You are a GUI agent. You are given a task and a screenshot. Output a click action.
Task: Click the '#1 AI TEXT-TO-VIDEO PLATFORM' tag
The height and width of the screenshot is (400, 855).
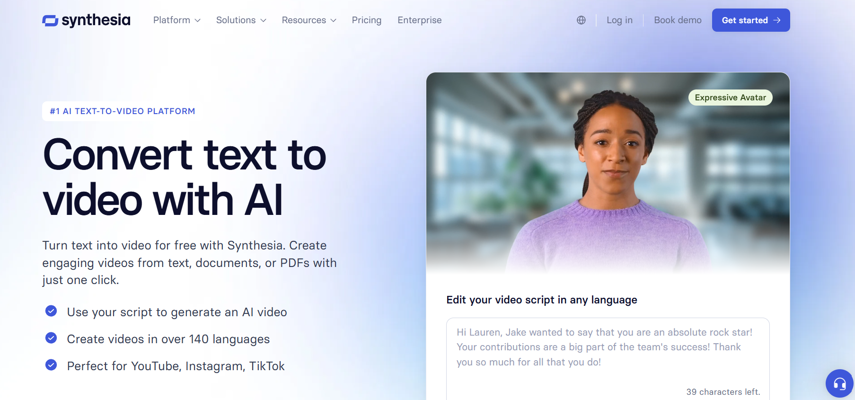[x=123, y=111]
